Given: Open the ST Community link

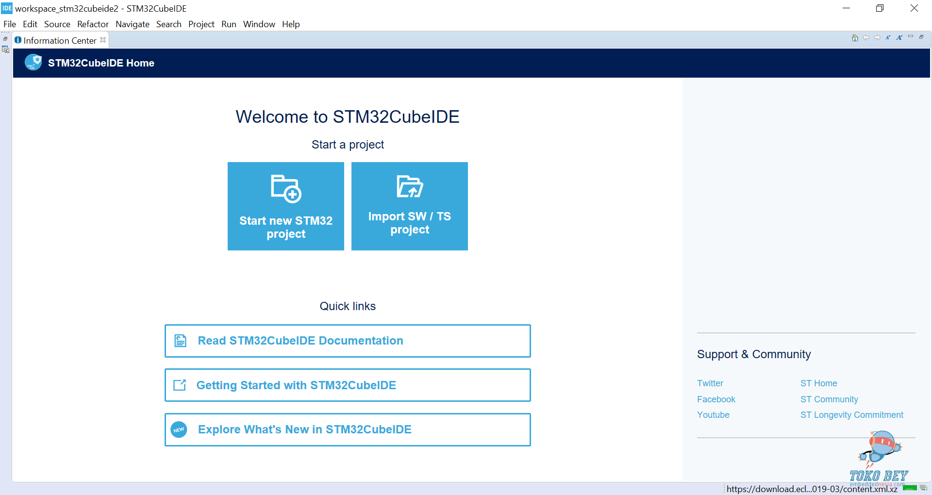Looking at the screenshot, I should pos(829,399).
